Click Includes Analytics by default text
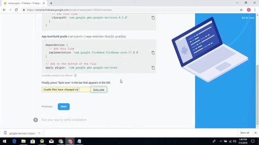 click(57, 75)
